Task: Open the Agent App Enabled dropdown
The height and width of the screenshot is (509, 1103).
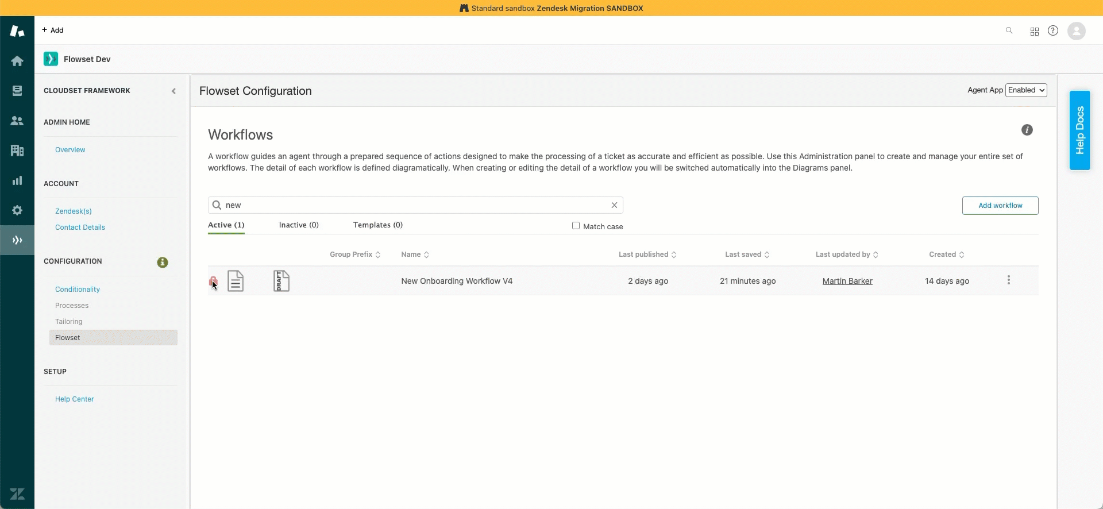Action: pos(1026,90)
